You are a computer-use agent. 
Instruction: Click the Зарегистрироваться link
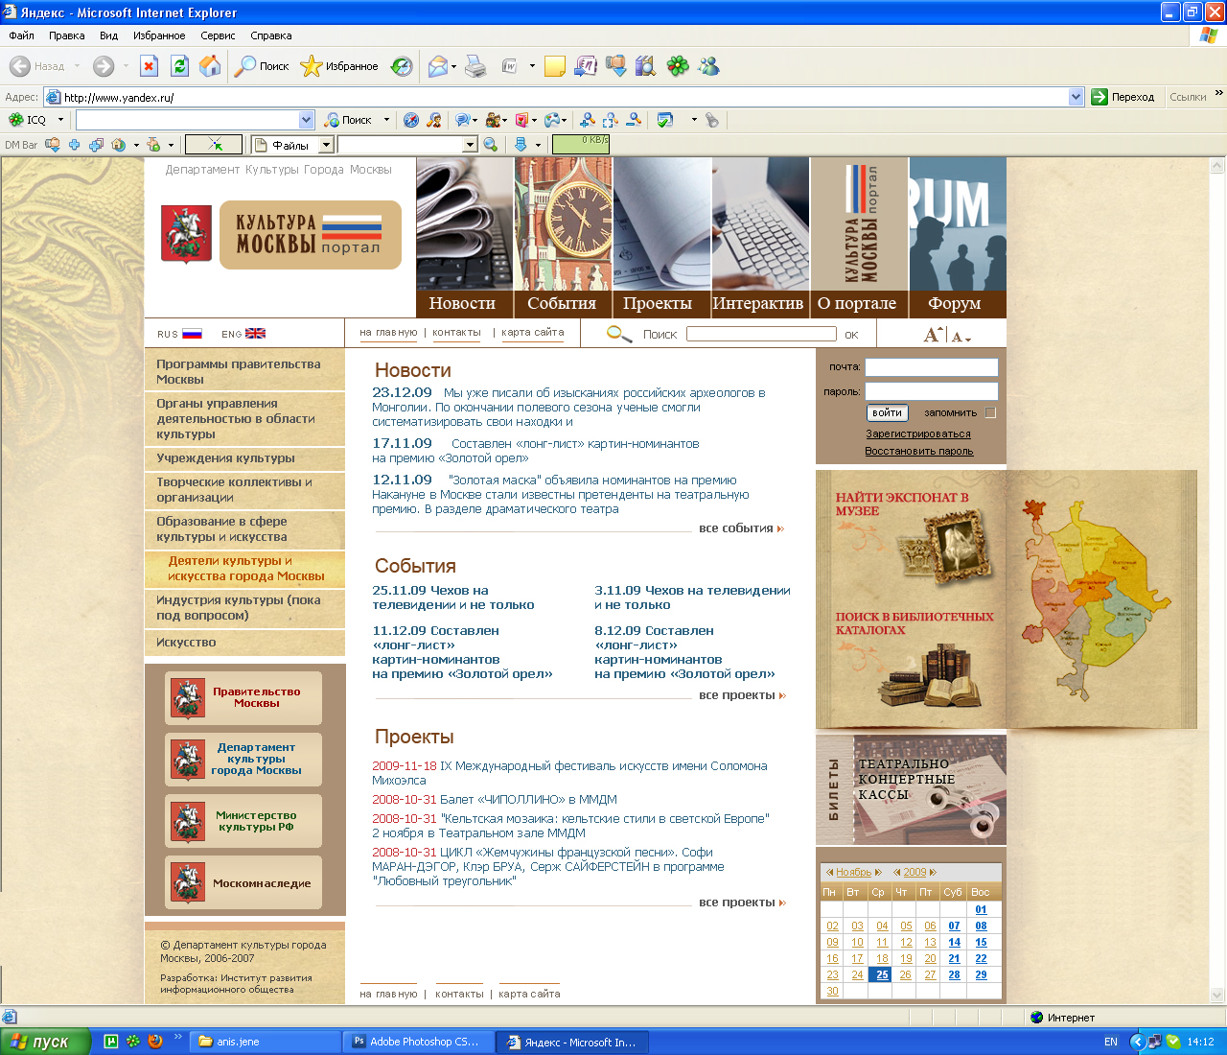918,434
